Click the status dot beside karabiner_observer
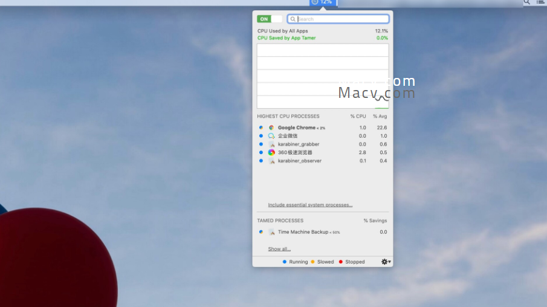 [x=261, y=161]
